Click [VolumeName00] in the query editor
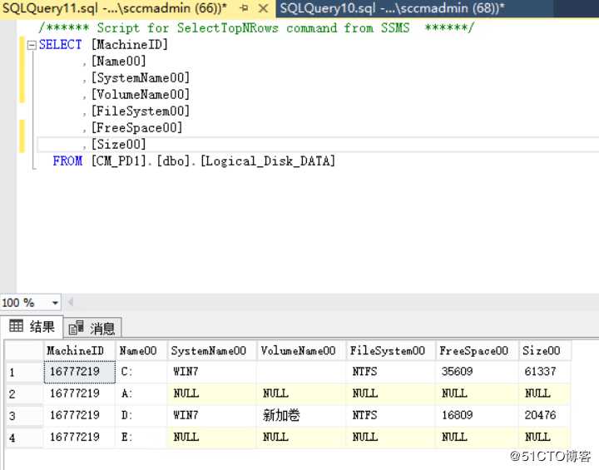 pyautogui.click(x=141, y=94)
